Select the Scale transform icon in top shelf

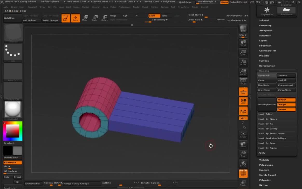click(x=94, y=18)
